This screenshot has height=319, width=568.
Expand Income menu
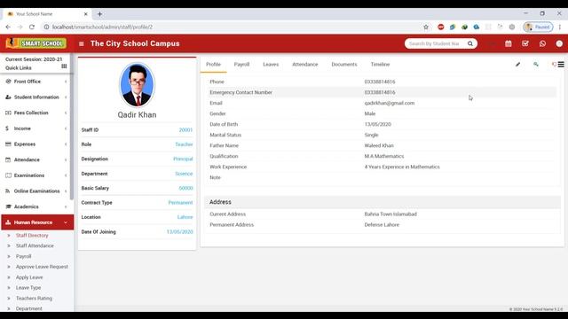click(x=36, y=128)
